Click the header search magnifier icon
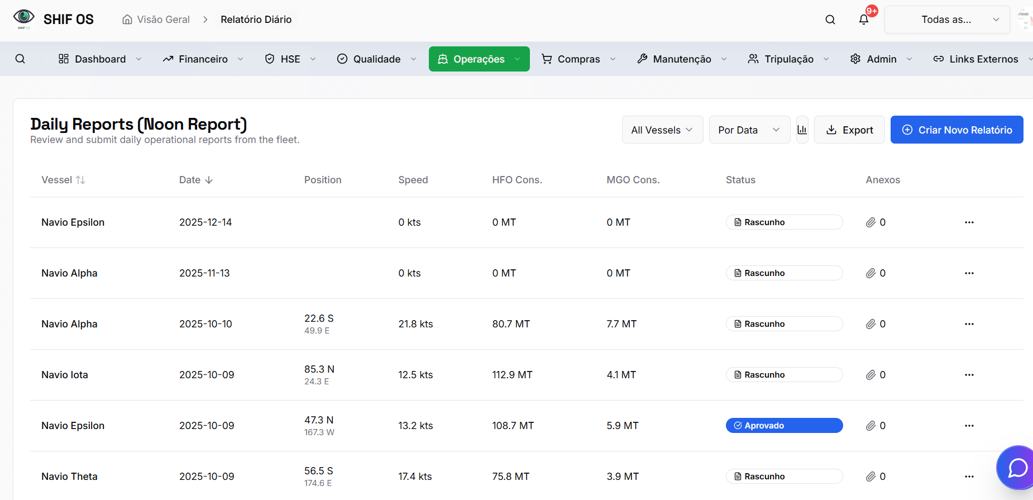Screen dimensions: 1033x500 point(830,20)
